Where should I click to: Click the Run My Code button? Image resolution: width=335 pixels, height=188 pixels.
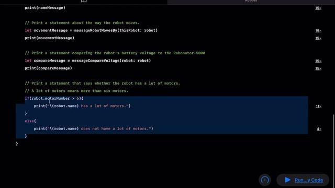click(303, 180)
